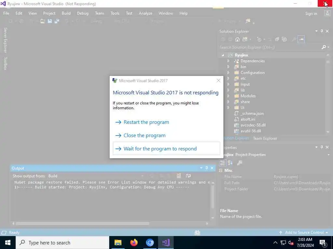333x249 pixels.
Task: Select _schema.json file
Action: pos(252,113)
